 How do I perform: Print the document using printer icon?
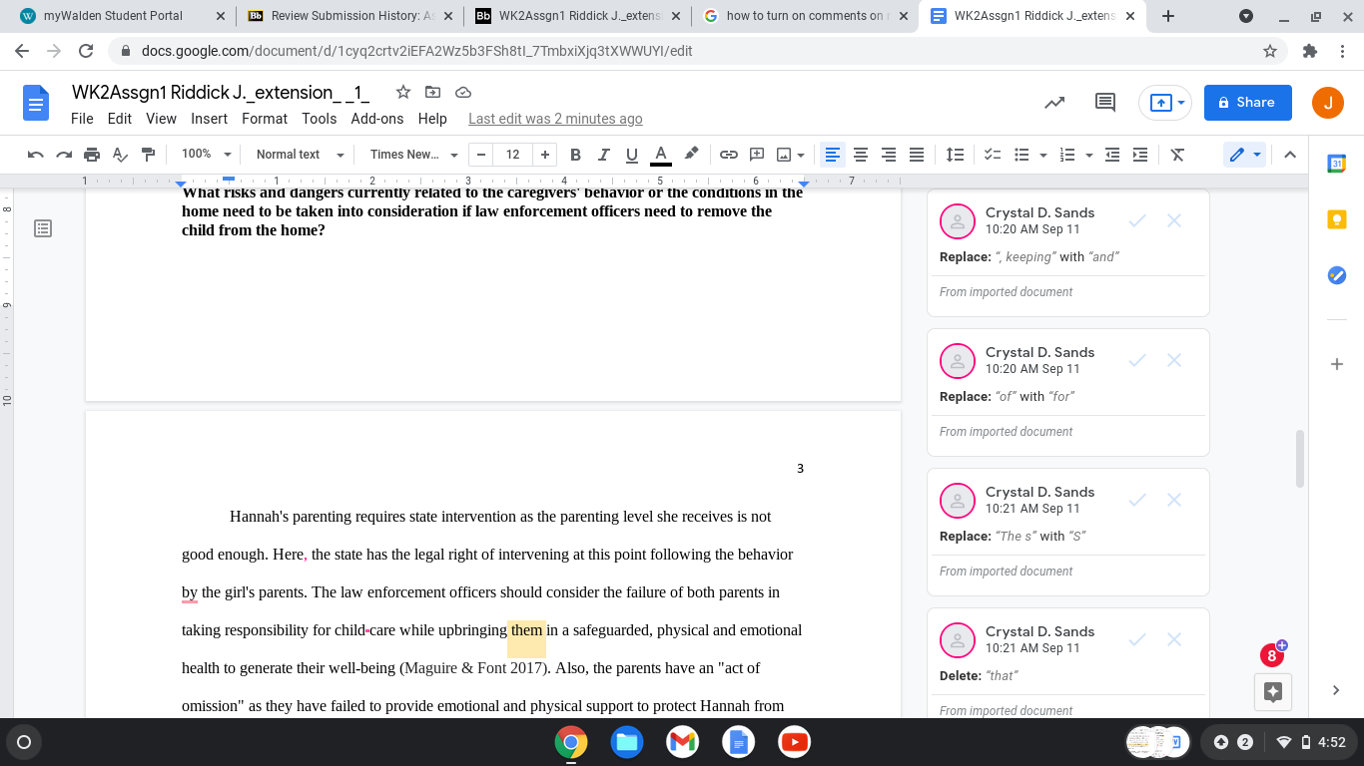pos(92,155)
